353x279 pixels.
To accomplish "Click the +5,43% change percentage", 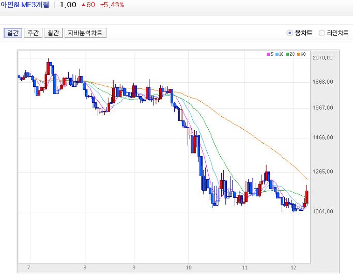I will coord(112,5).
